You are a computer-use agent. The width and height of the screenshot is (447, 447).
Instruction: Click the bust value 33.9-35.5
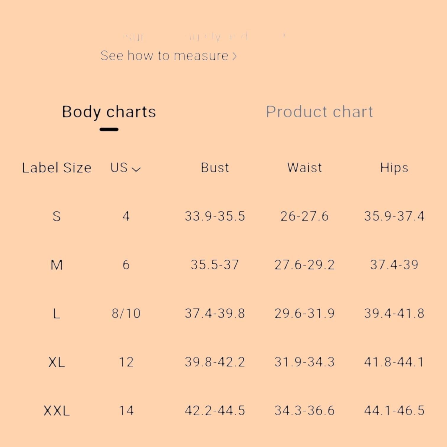click(215, 216)
